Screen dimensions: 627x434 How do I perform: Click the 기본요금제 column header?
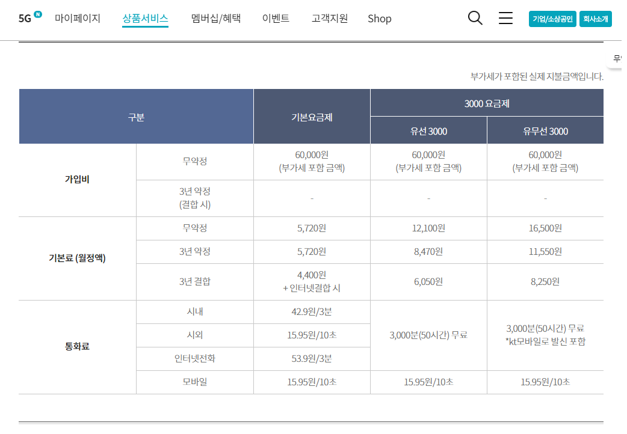pos(312,117)
